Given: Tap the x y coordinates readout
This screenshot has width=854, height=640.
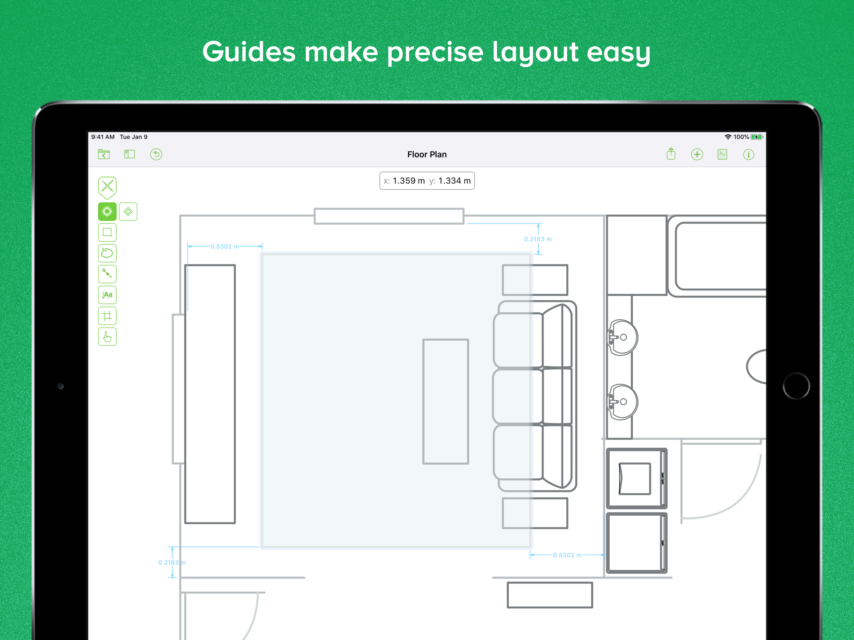Looking at the screenshot, I should [427, 181].
